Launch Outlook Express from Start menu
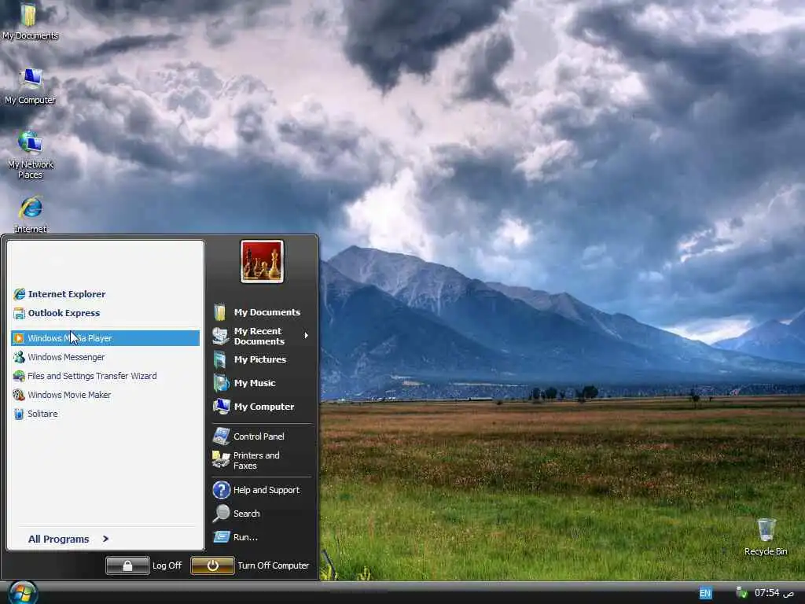Viewport: 805px width, 604px height. [105, 313]
